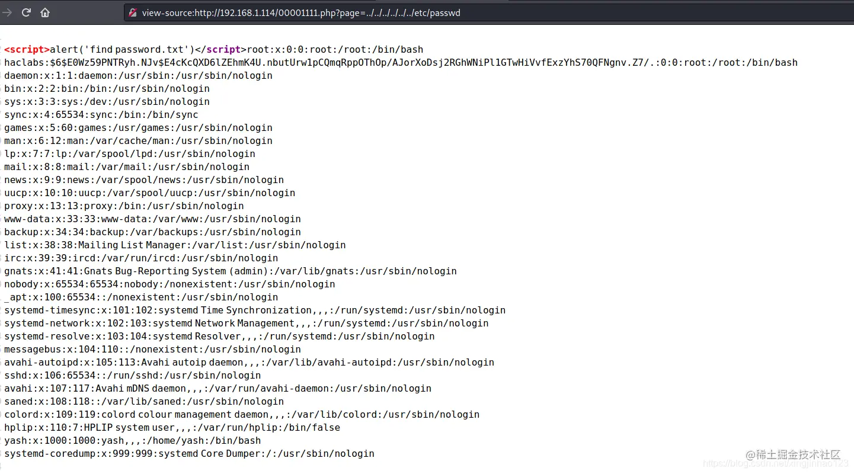Click the yash:x:1000:1000 entry

click(x=133, y=440)
